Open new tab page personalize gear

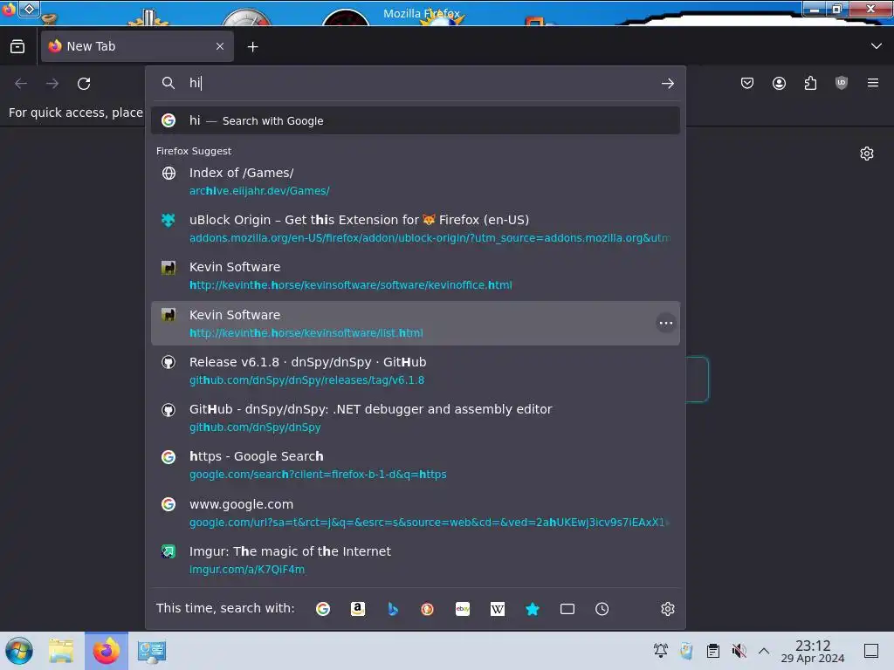(x=867, y=154)
